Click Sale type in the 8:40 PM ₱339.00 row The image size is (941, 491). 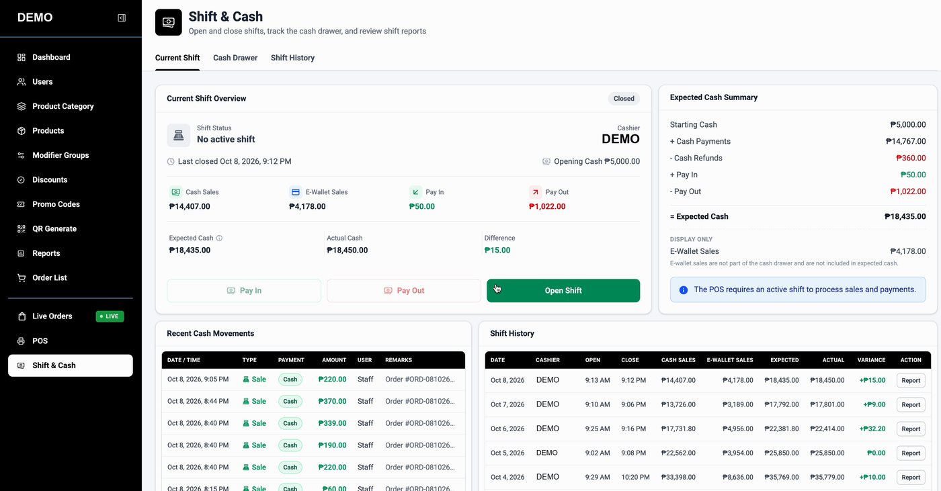pos(254,424)
